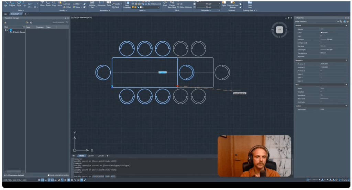Activate the Mirror modify tool
This screenshot has height=190, width=352.
(x=60, y=5)
